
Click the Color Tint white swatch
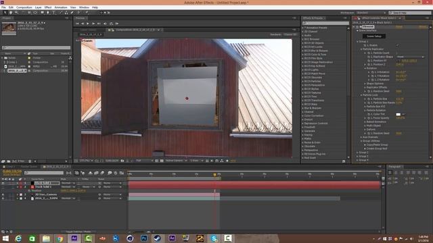tap(398, 114)
